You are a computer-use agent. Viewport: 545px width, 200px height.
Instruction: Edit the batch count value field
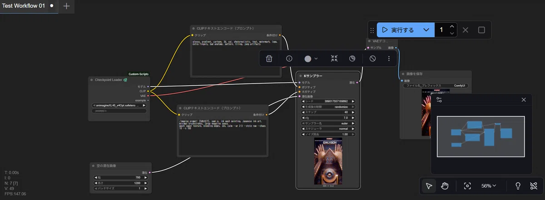pyautogui.click(x=441, y=30)
